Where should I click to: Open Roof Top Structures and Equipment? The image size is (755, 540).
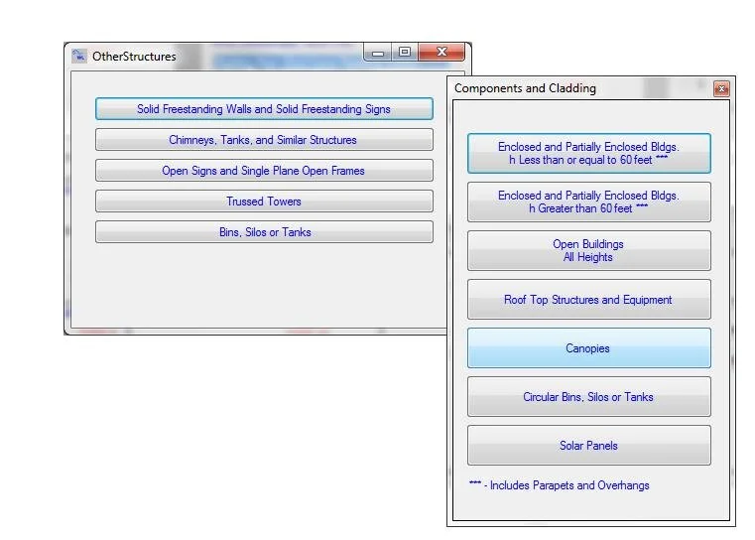589,299
